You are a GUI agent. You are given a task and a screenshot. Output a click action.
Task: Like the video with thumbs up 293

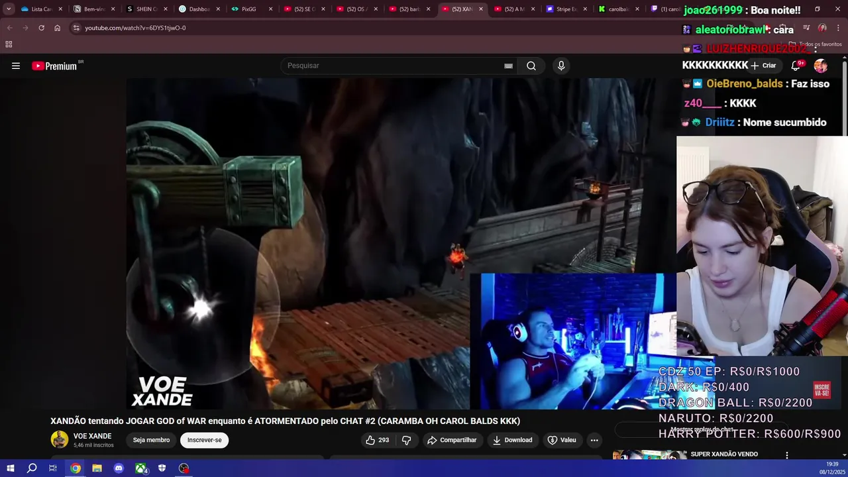click(378, 440)
